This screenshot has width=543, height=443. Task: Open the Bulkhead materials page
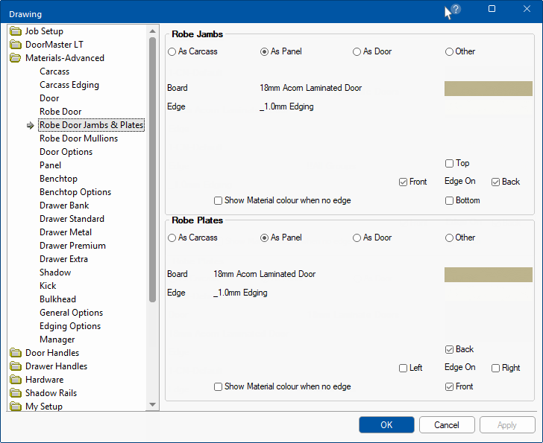tap(58, 299)
